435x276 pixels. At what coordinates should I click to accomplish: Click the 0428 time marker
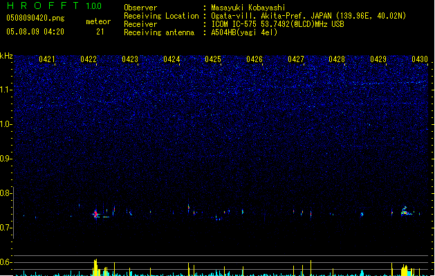click(x=337, y=59)
